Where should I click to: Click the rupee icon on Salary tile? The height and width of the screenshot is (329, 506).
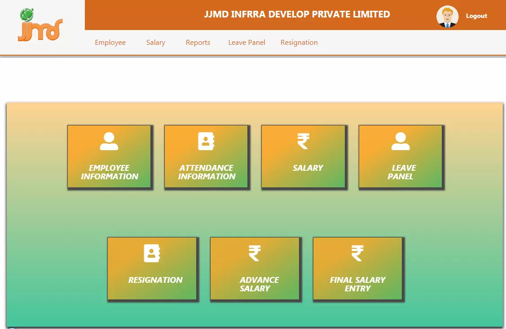(303, 141)
